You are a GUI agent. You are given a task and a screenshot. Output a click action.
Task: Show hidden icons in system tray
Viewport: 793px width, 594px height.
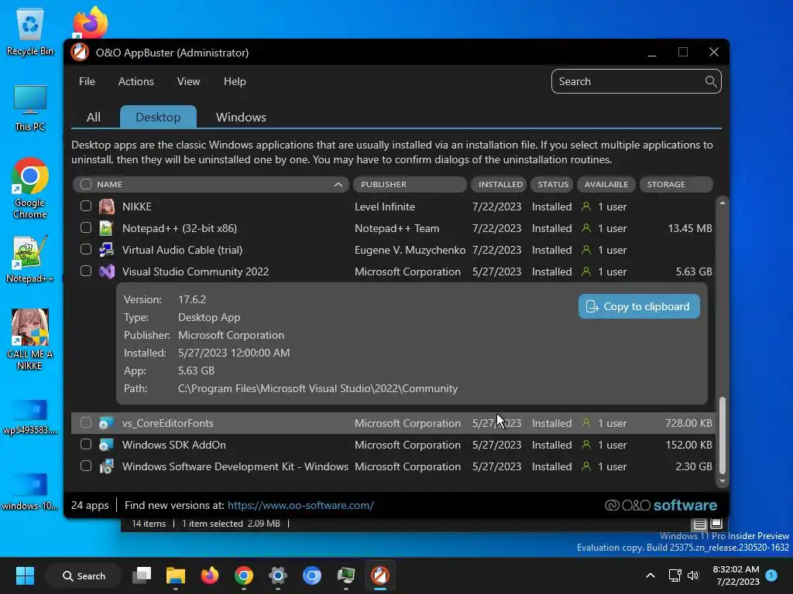tap(651, 575)
